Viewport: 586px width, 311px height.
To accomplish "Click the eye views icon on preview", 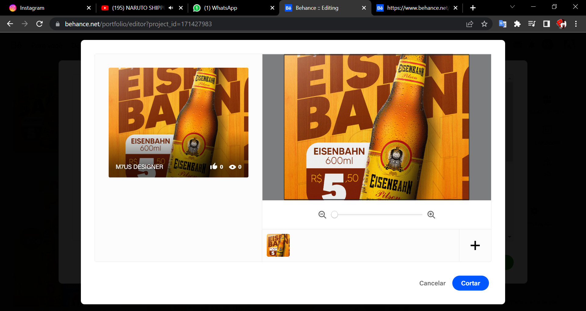I will (x=232, y=167).
